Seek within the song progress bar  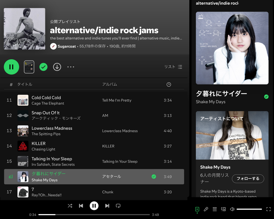tap(94, 215)
